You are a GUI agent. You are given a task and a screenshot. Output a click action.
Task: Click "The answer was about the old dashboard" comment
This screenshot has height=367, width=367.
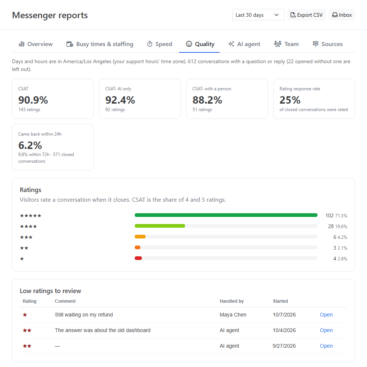(102, 330)
